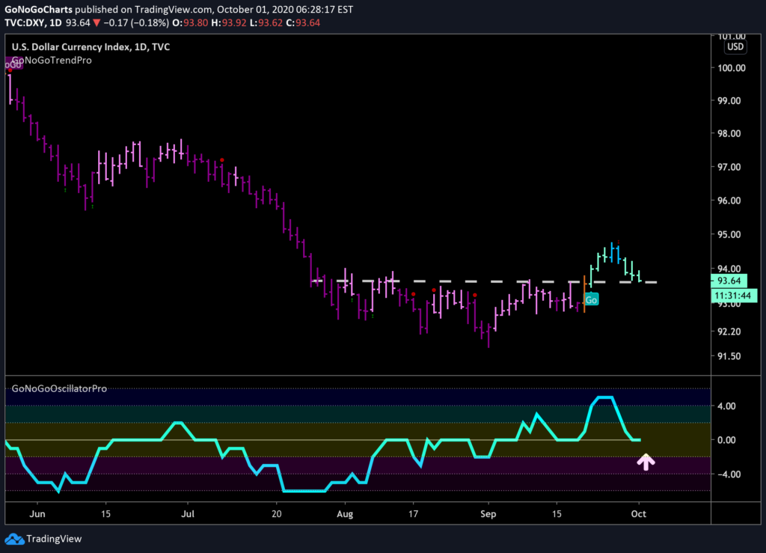Click the Sep label on the time axis
The height and width of the screenshot is (553, 766).
(488, 514)
